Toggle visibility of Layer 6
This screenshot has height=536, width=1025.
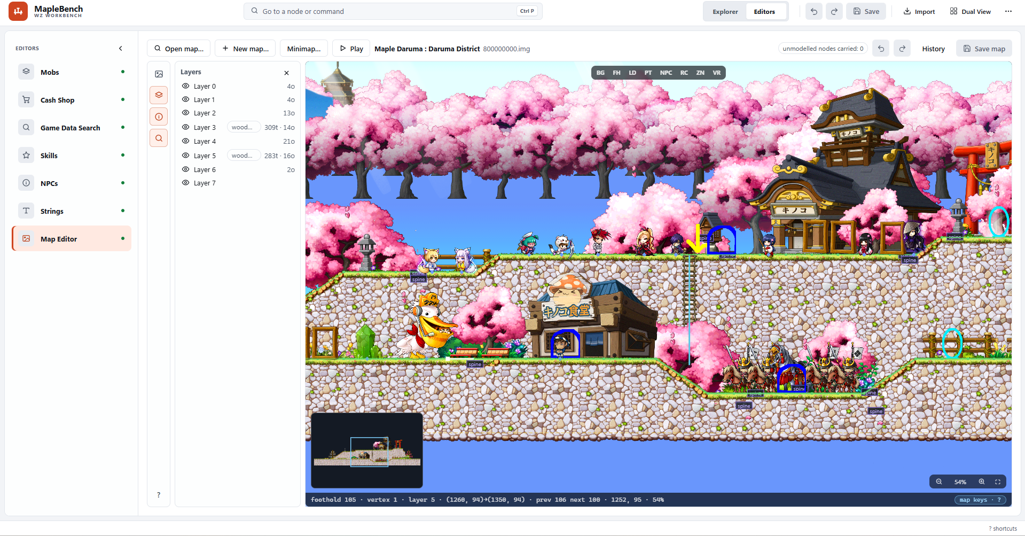tap(186, 169)
